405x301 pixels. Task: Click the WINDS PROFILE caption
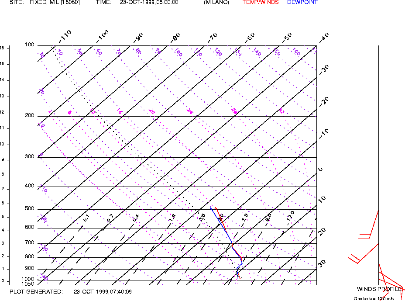(379, 289)
